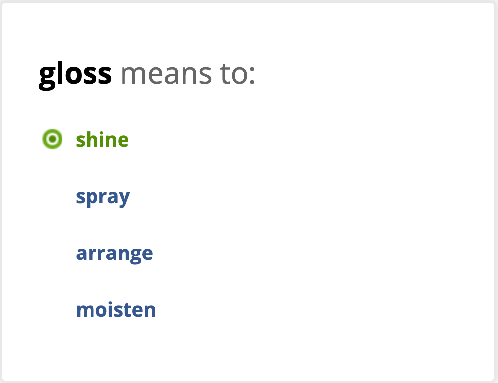Viewport: 498px width, 383px height.
Task: Click the green highlighted shine option
Action: 102,140
